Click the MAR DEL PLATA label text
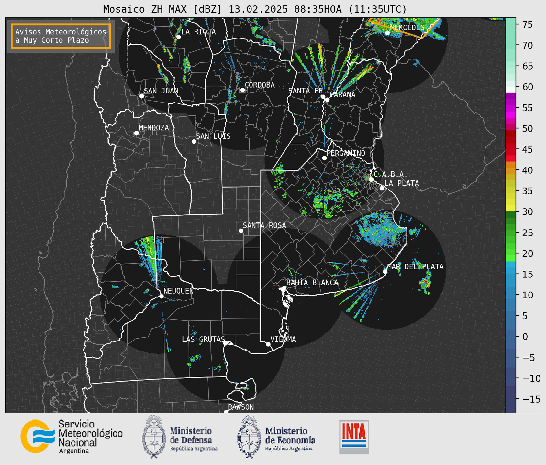546x465 pixels. pos(415,267)
